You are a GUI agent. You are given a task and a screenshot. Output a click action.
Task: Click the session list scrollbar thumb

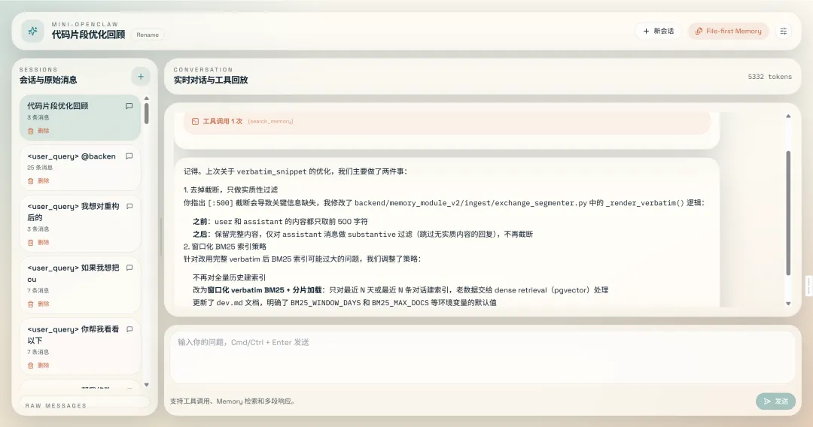tap(147, 114)
